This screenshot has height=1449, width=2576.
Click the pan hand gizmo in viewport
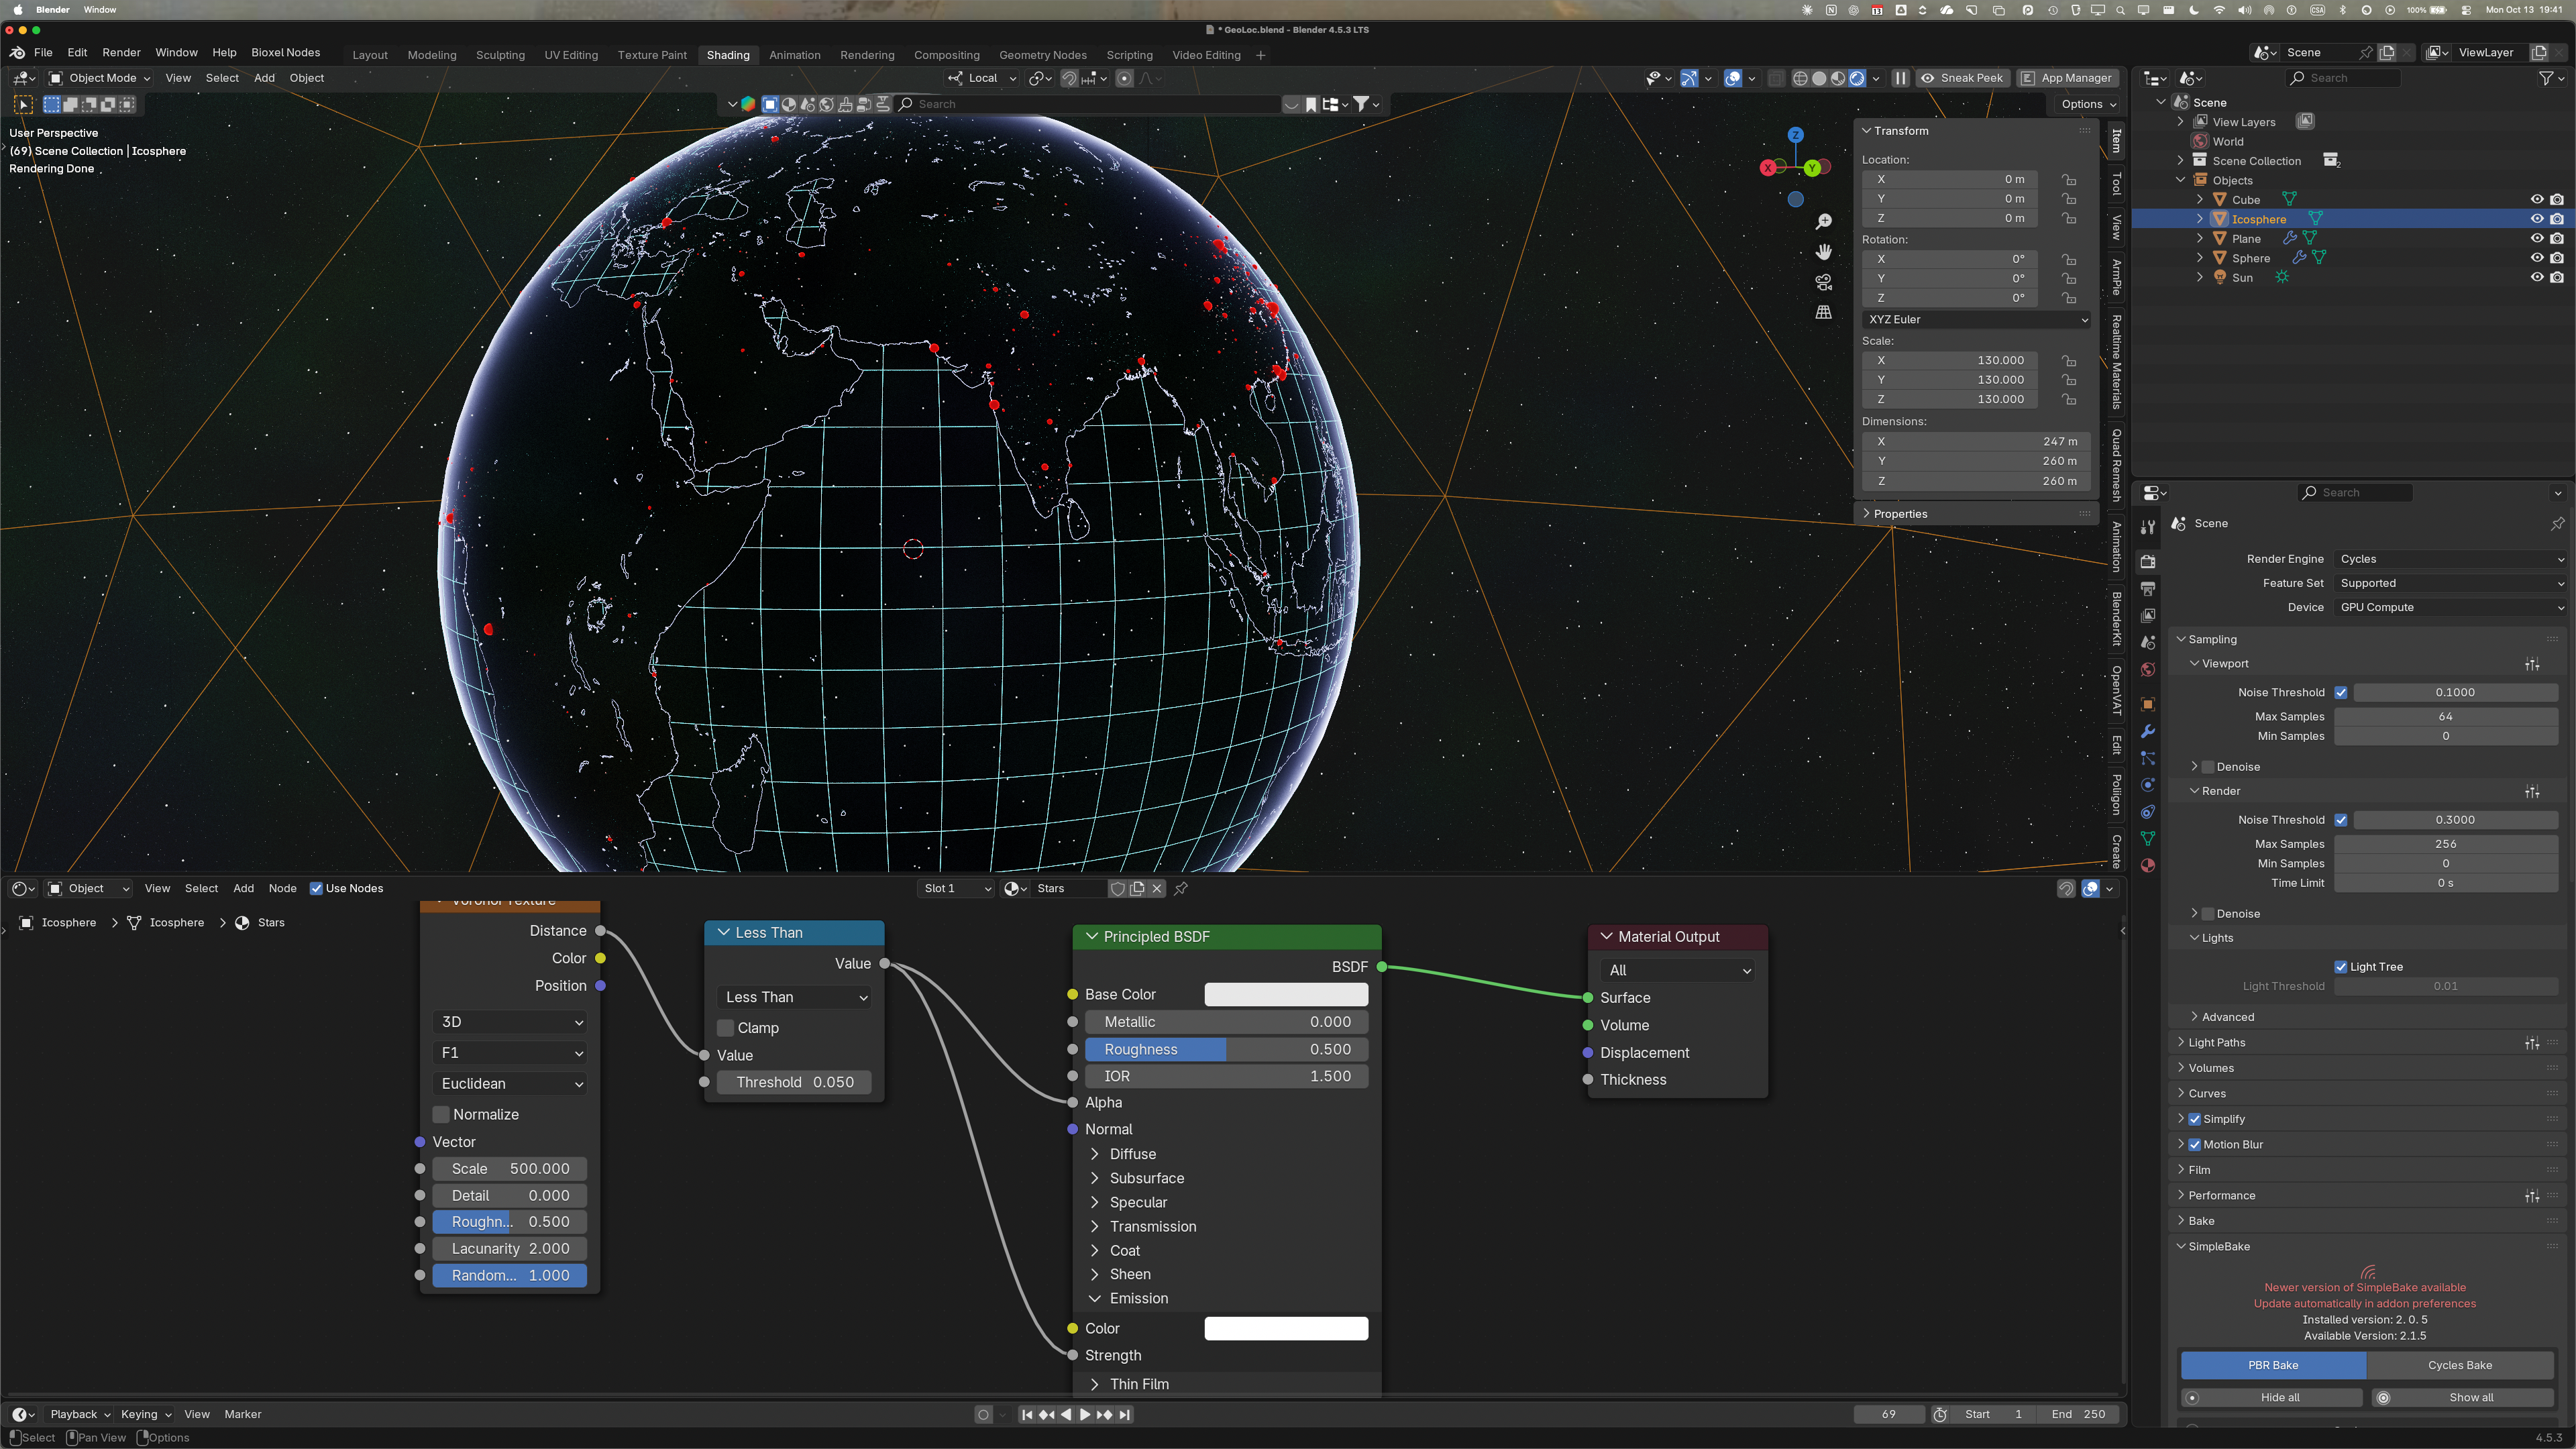click(x=1824, y=252)
